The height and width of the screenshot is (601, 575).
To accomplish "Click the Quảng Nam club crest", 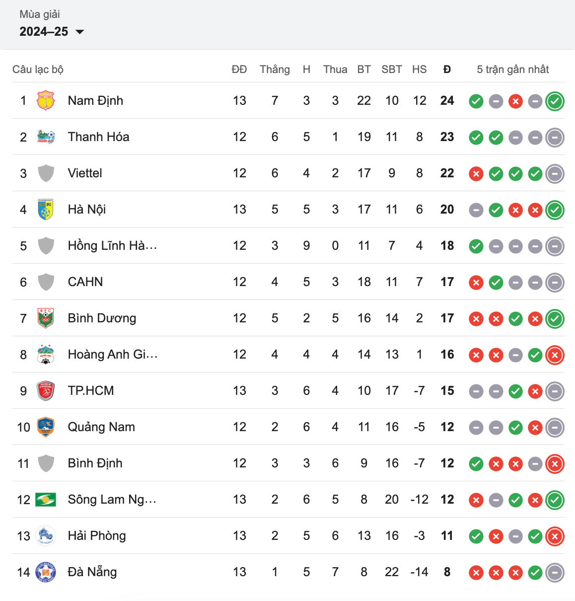I will click(x=46, y=427).
